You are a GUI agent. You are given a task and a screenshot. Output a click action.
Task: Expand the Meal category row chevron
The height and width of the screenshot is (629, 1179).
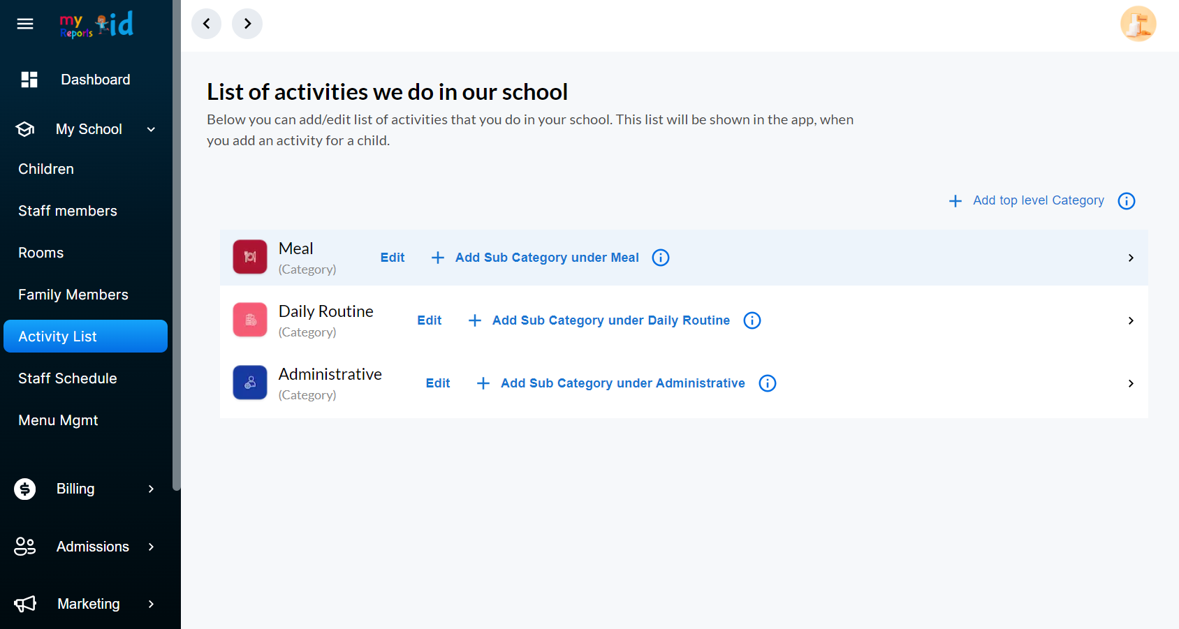(1131, 258)
